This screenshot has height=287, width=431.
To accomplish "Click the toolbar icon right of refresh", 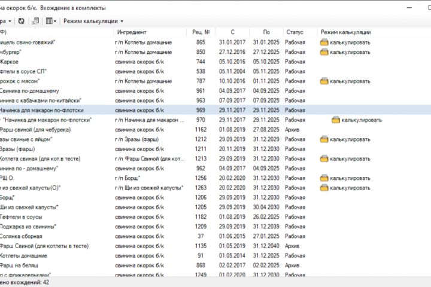I will (35, 21).
